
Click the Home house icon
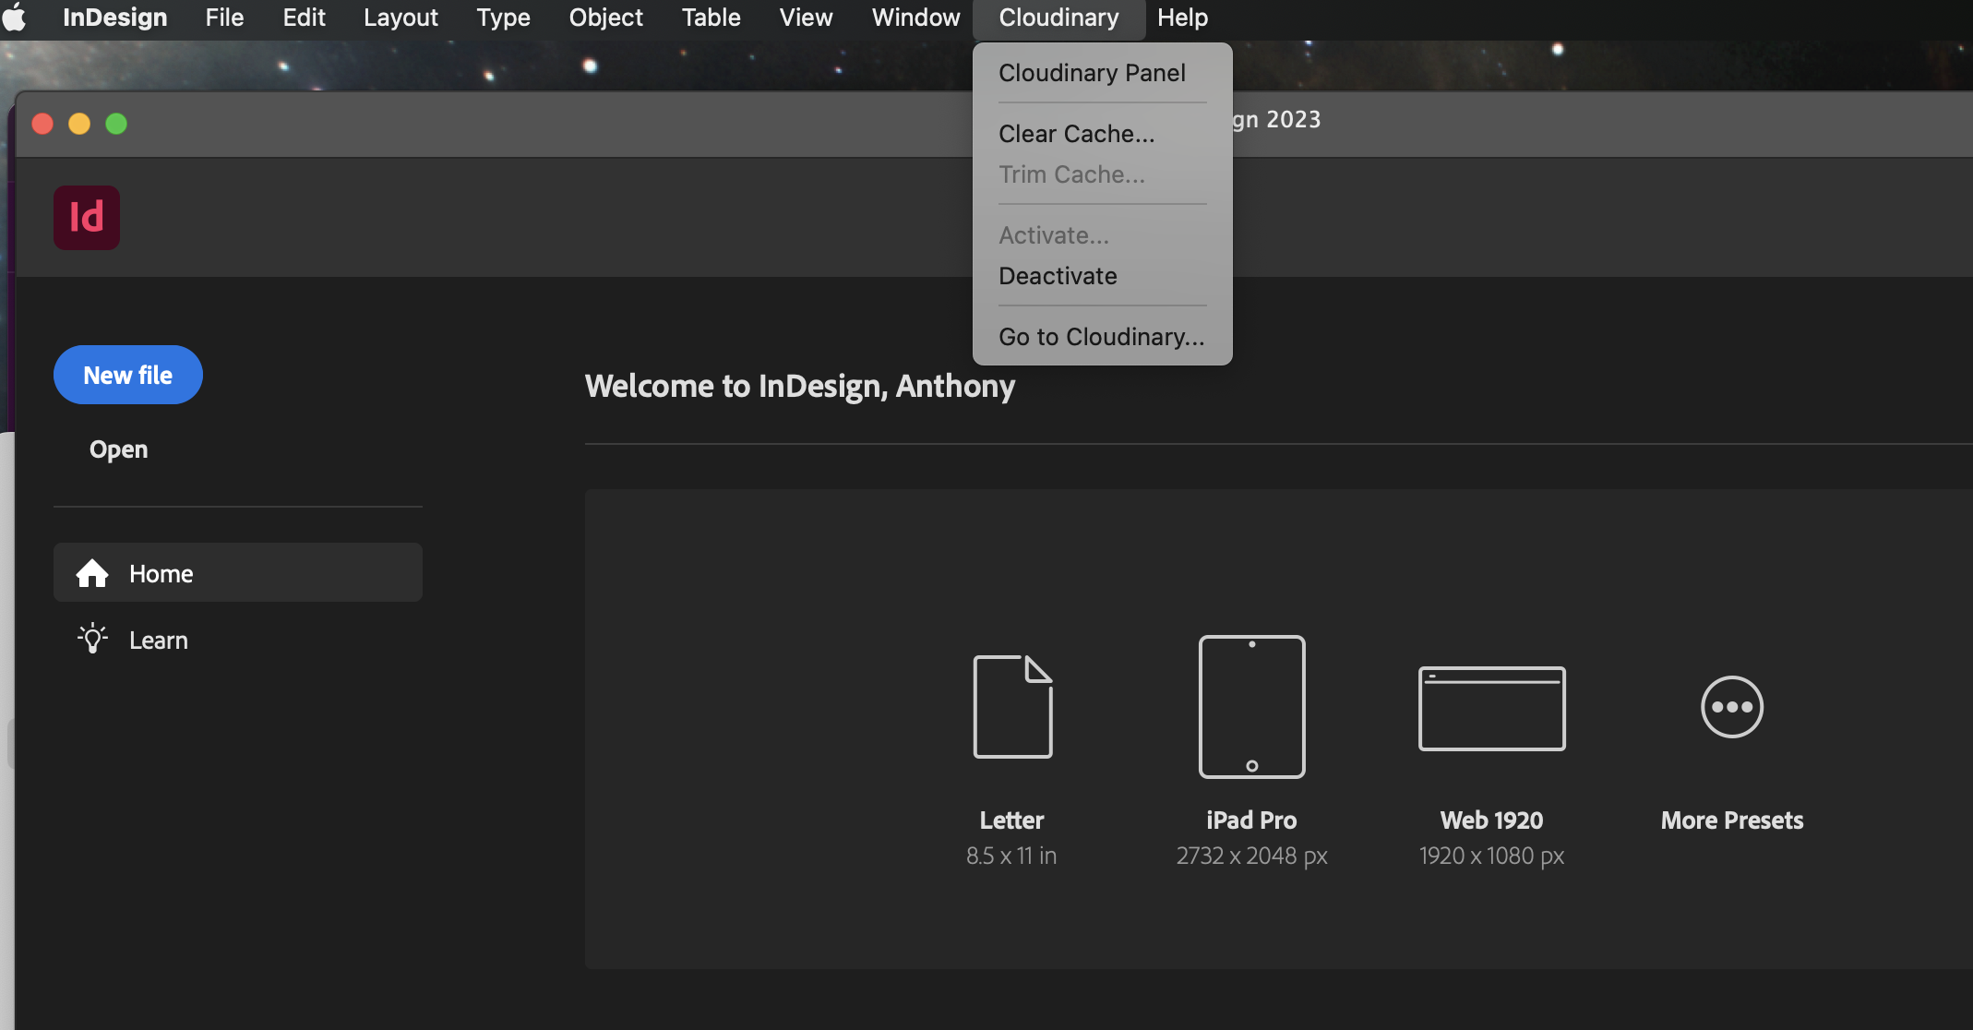[x=92, y=573]
